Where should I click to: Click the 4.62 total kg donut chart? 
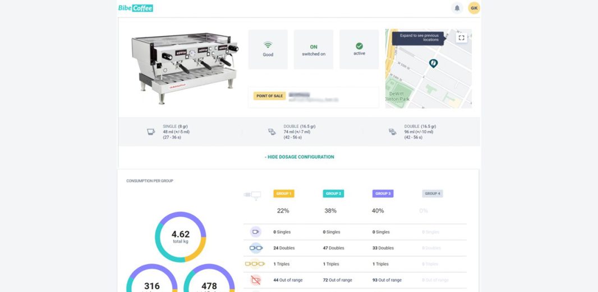tap(181, 237)
